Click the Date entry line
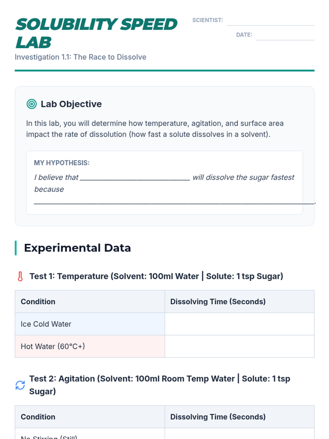Screen dimensions: 329x439 point(285,35)
